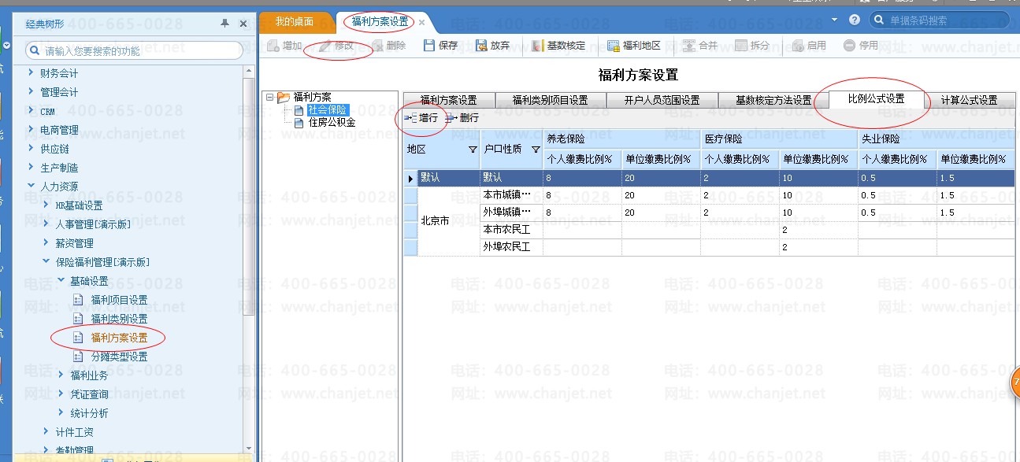Click the 增行 add row icon
This screenshot has height=462, width=1020.
[410, 118]
